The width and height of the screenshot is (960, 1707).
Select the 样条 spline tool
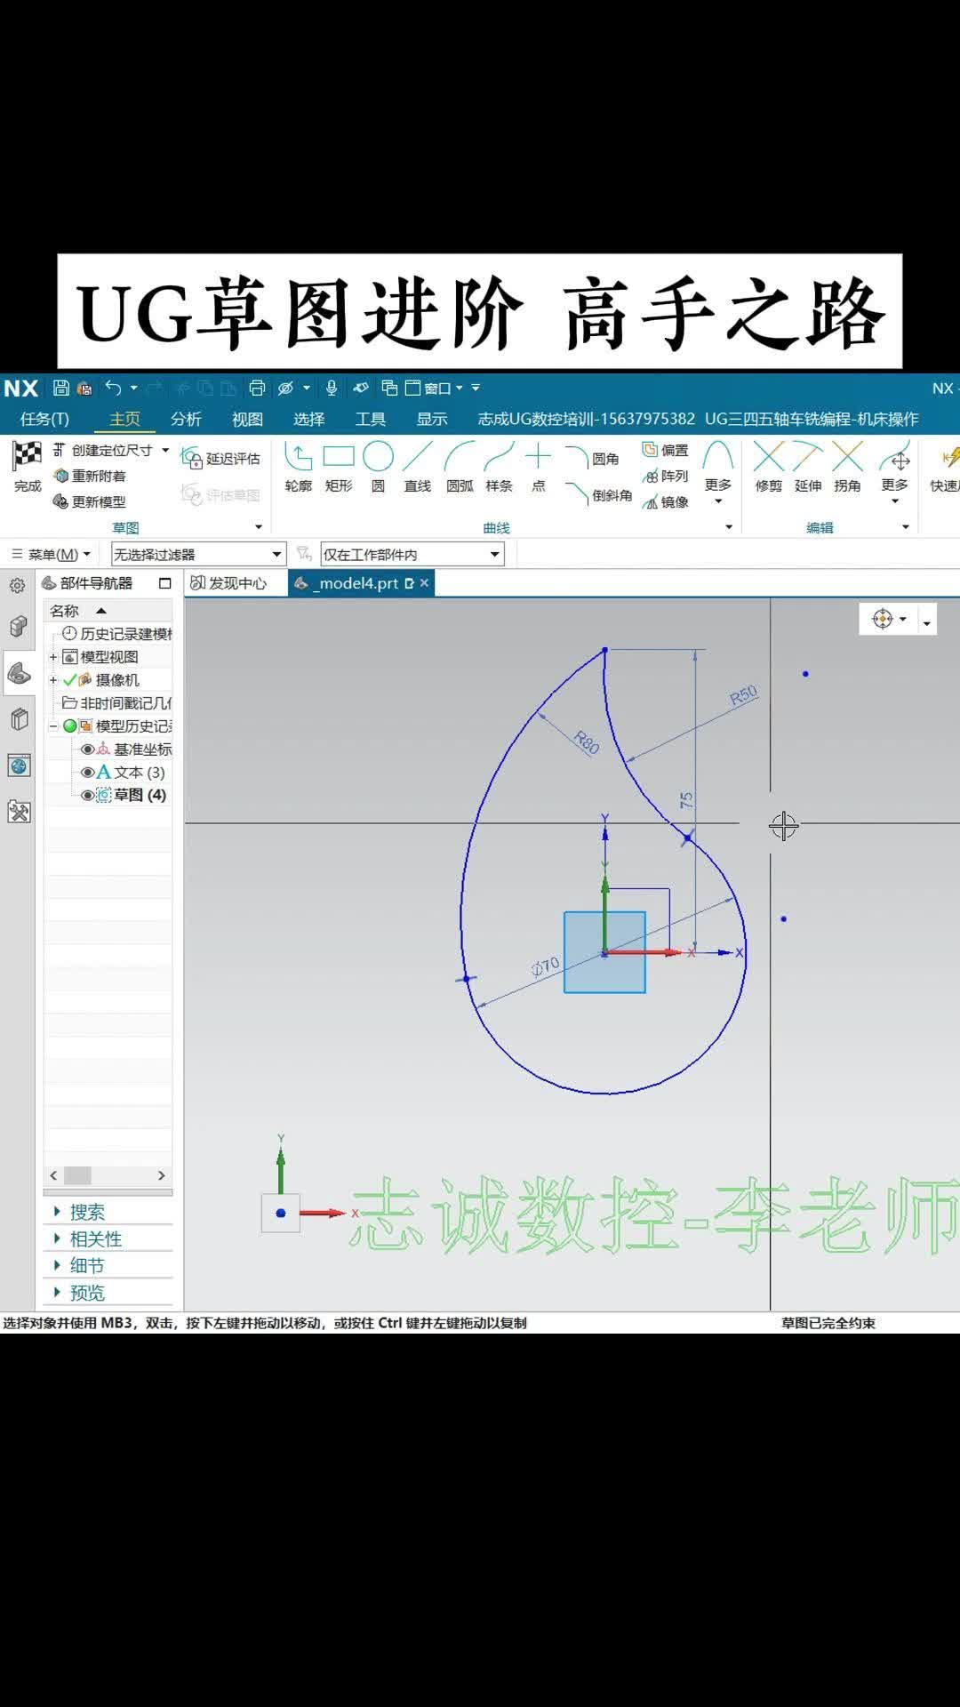(x=499, y=467)
